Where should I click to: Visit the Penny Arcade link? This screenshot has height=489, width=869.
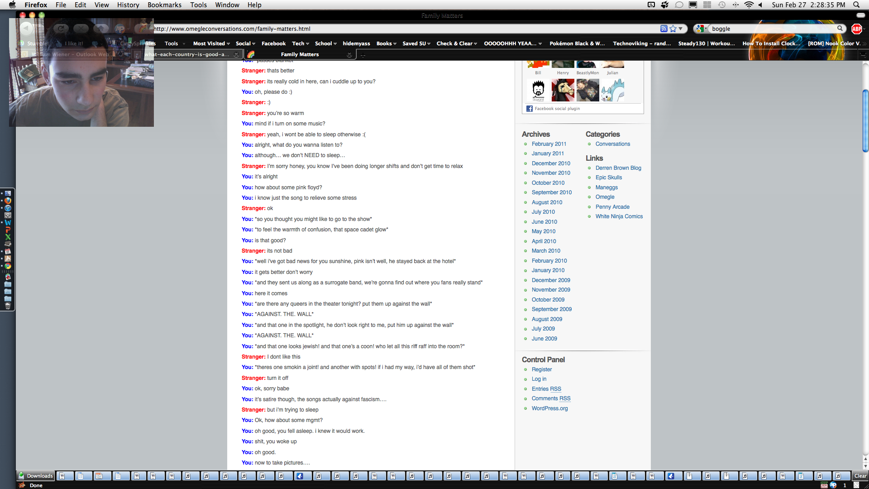pyautogui.click(x=612, y=207)
